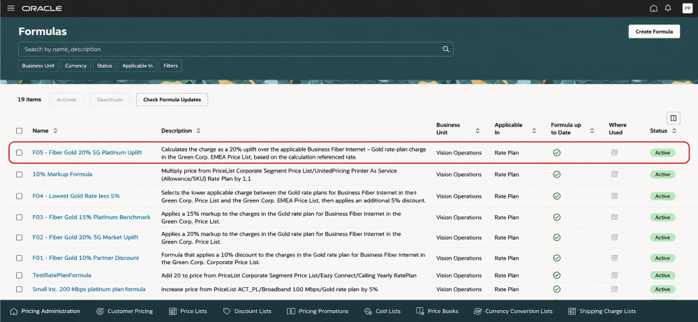Screen dimensions: 698x322
Task: Open the Applicable In filter chip
Action: tap(138, 66)
